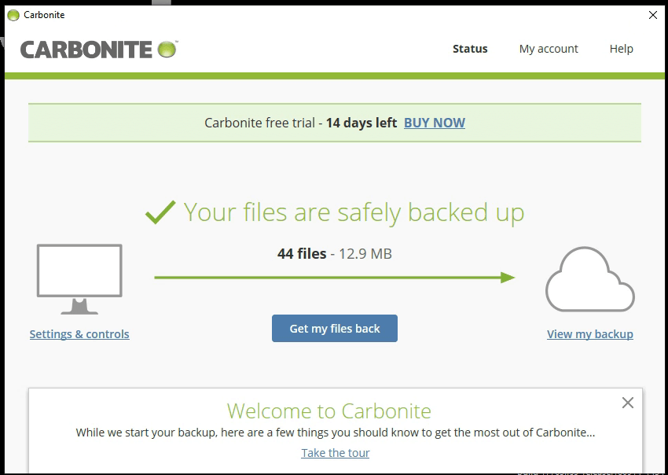Screen dimensions: 668x475
Task: Click the Welcome to Carbonite heading
Action: [328, 411]
